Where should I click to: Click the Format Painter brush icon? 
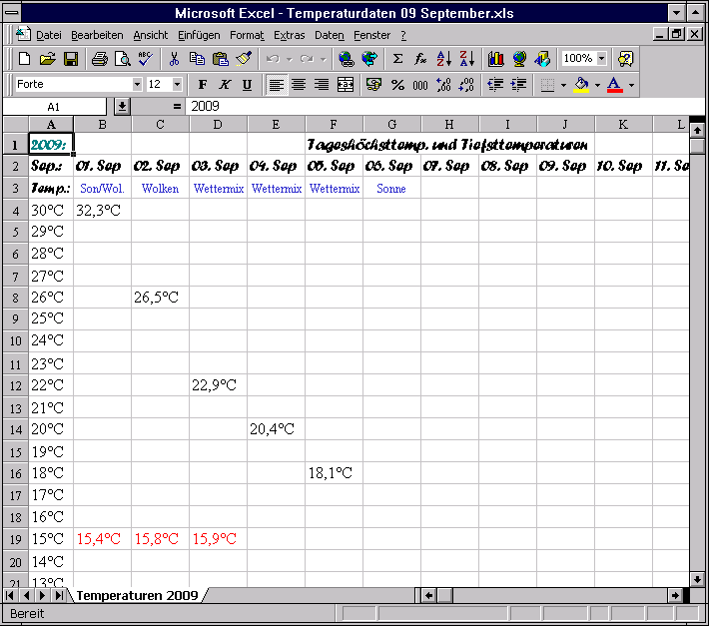click(244, 59)
